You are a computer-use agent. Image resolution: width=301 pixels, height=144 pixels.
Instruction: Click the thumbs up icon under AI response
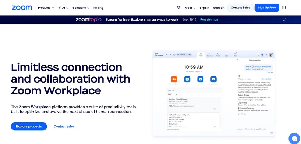pyautogui.click(x=239, y=114)
